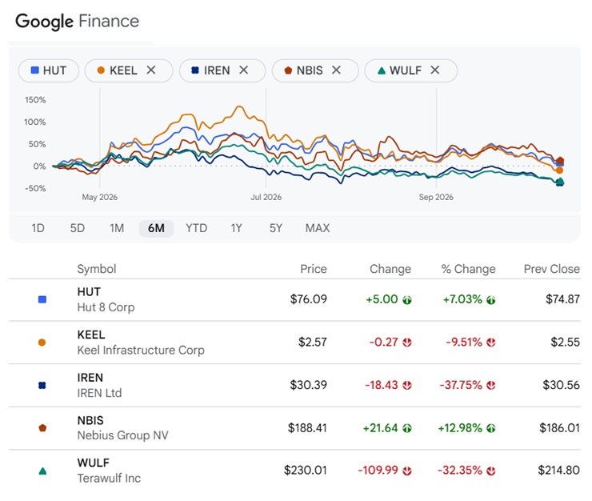
Task: Click the May 2026 axis label
Action: click(100, 197)
